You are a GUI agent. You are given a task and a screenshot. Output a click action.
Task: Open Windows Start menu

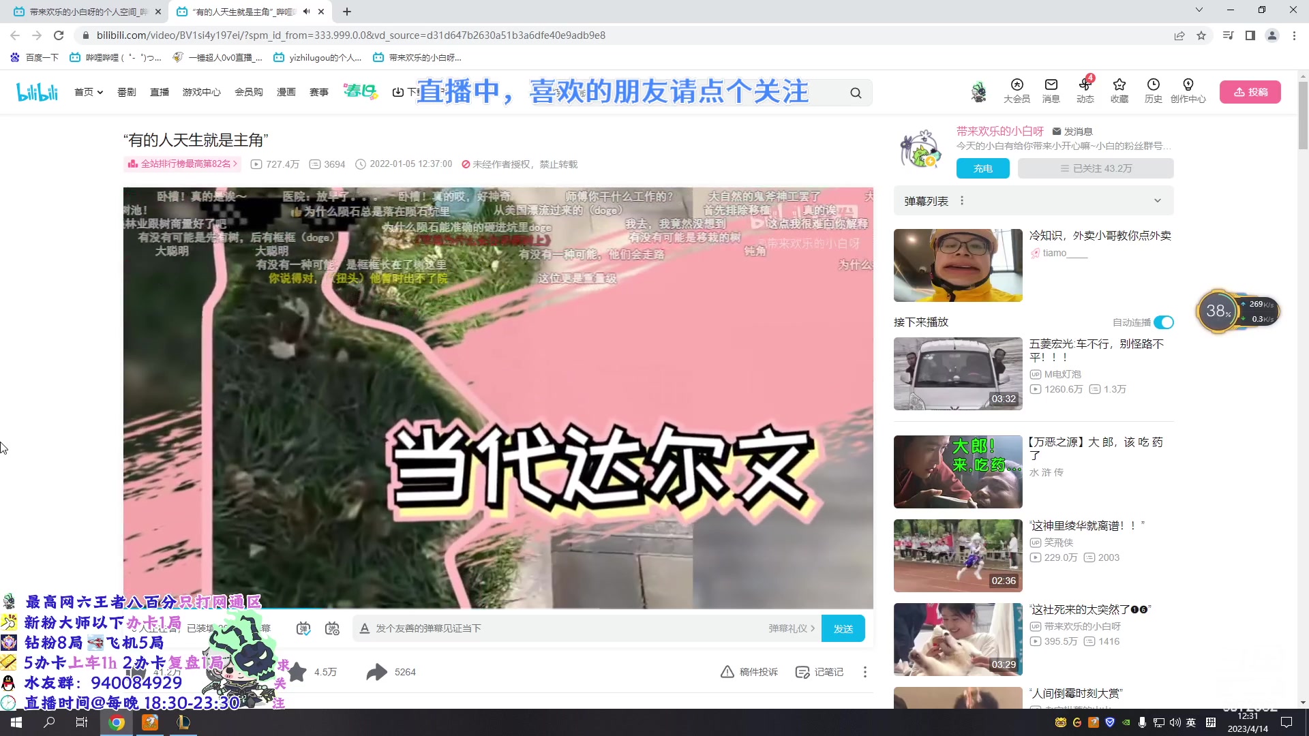(16, 722)
